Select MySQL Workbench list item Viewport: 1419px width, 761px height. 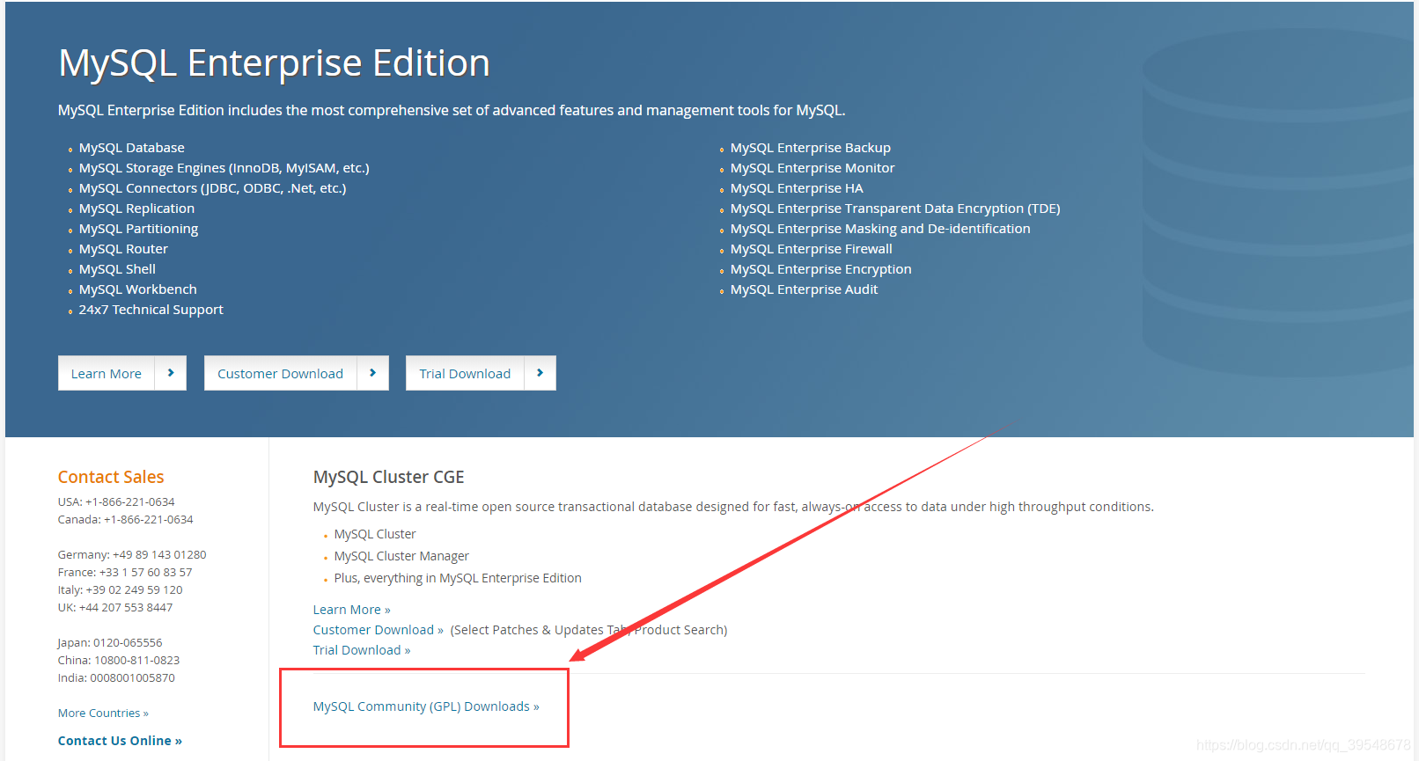point(138,289)
